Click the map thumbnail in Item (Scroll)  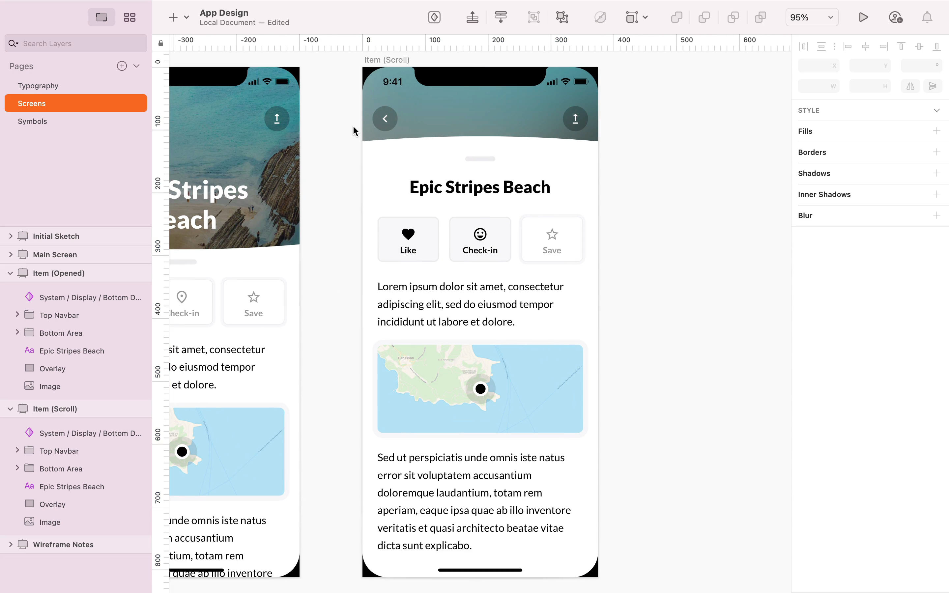480,389
